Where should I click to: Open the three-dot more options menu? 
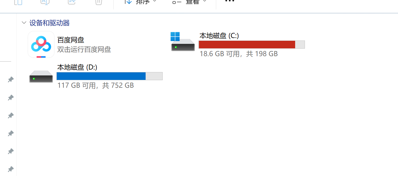click(229, 1)
